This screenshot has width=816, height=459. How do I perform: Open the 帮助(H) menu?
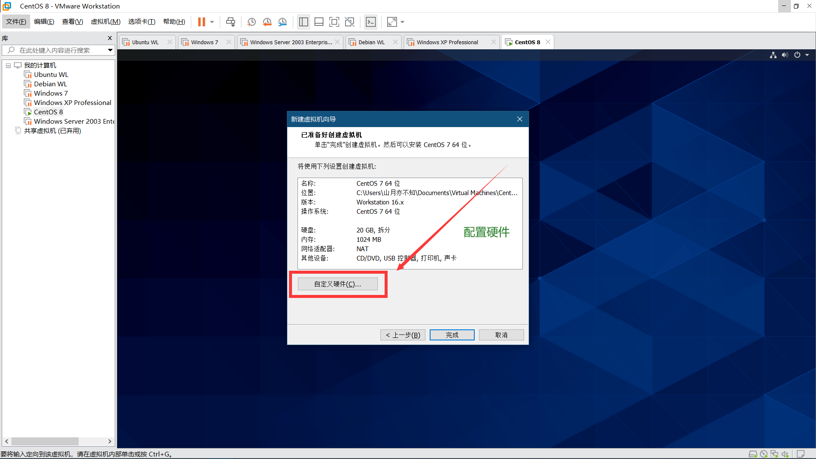(x=174, y=22)
